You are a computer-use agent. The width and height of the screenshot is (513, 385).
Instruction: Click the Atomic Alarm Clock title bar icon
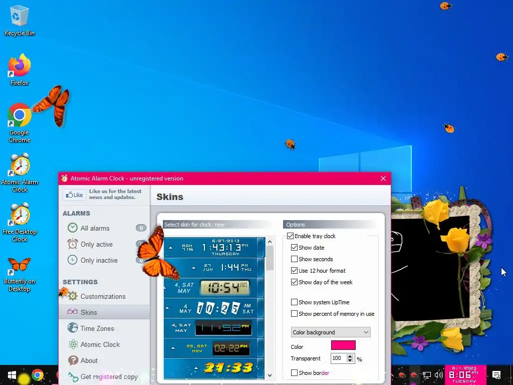[x=65, y=178]
